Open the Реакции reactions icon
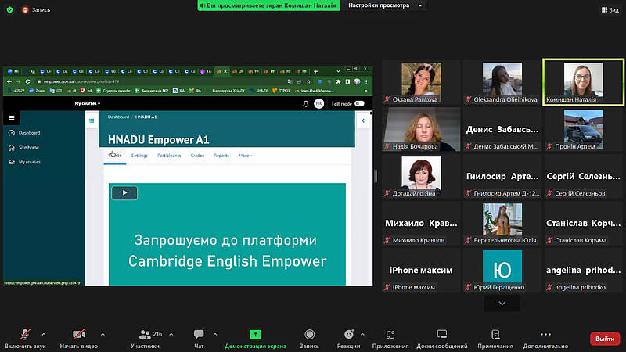Screen dimensions: 626x352 click(348, 334)
